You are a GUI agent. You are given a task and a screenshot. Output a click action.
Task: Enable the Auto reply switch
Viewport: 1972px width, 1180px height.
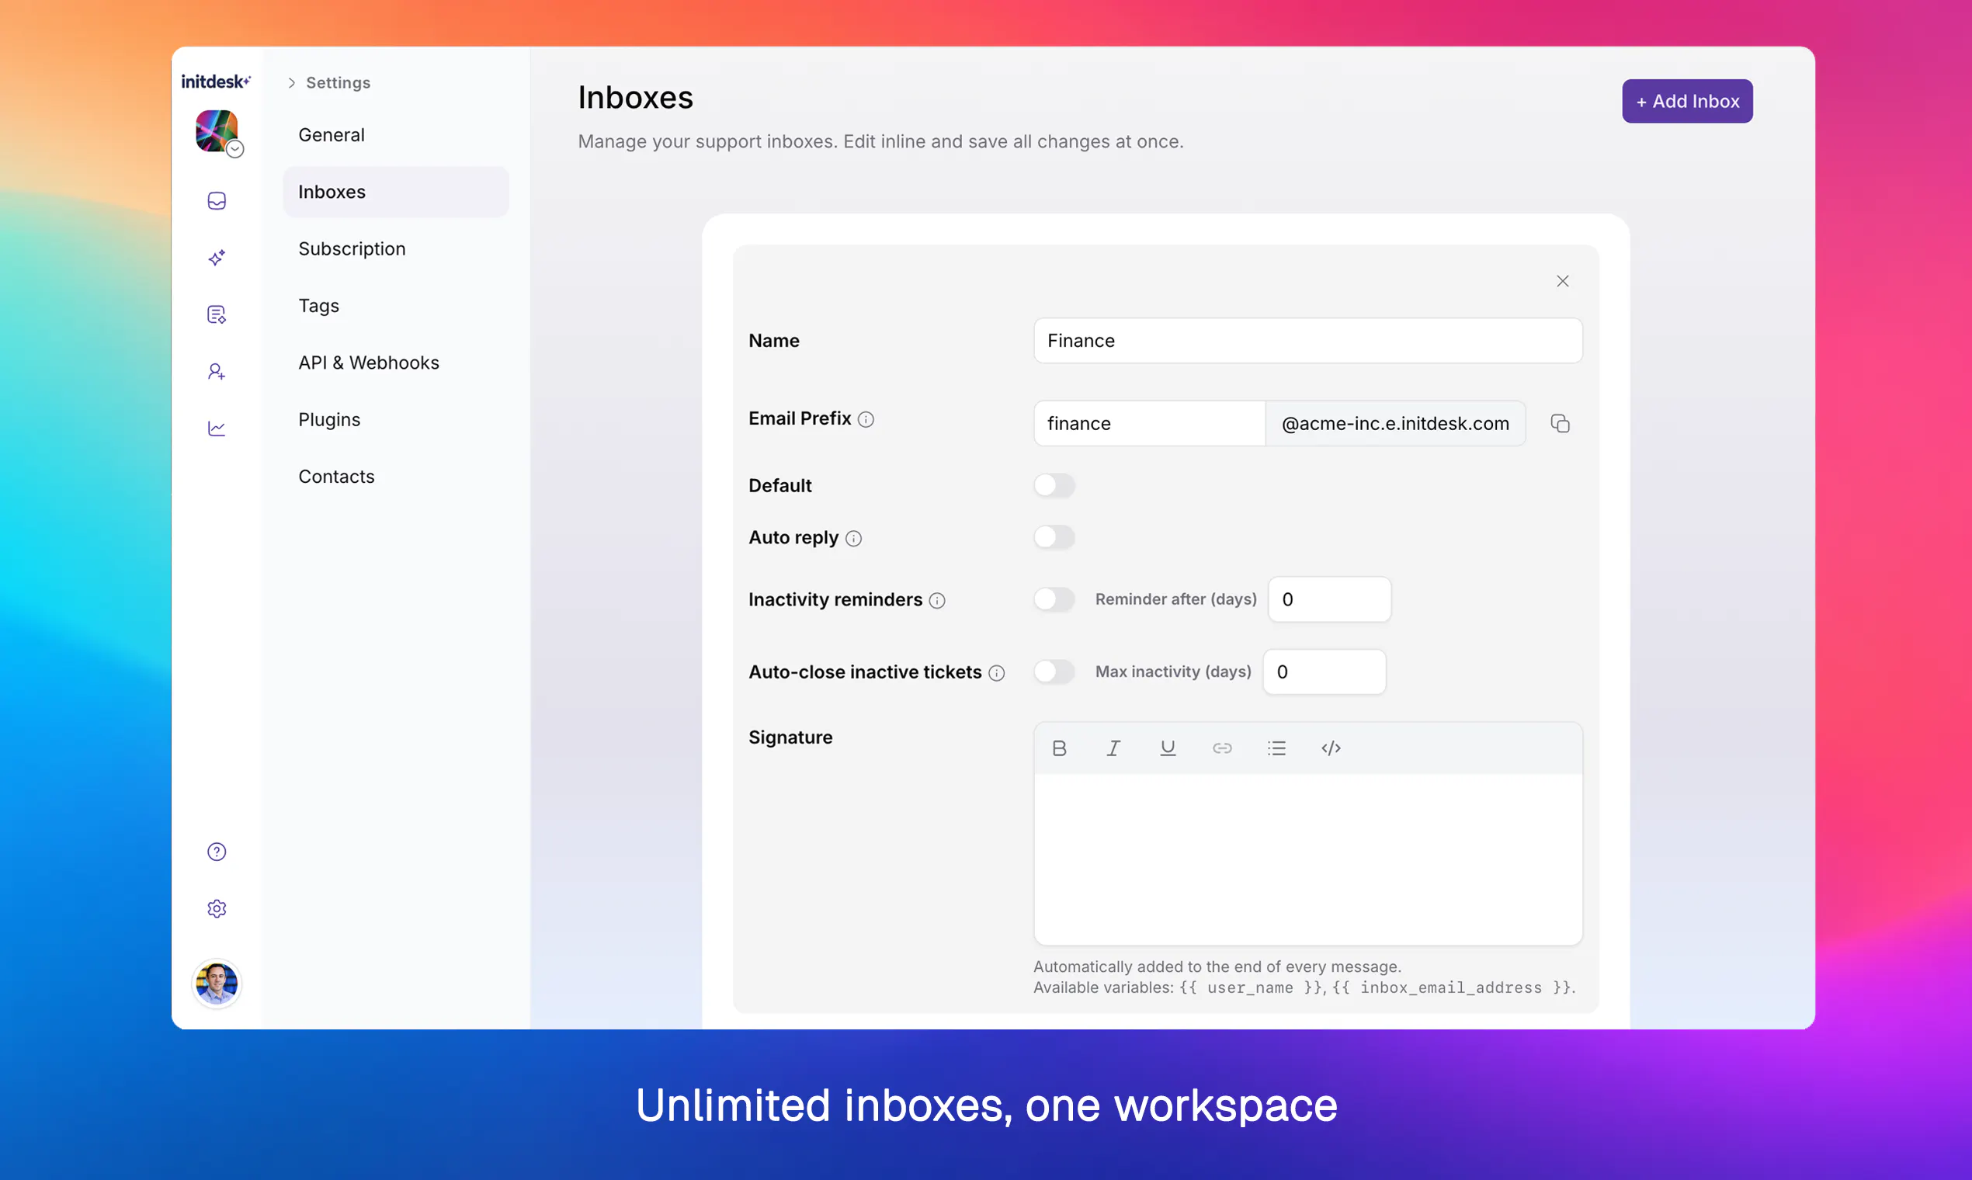click(x=1054, y=537)
